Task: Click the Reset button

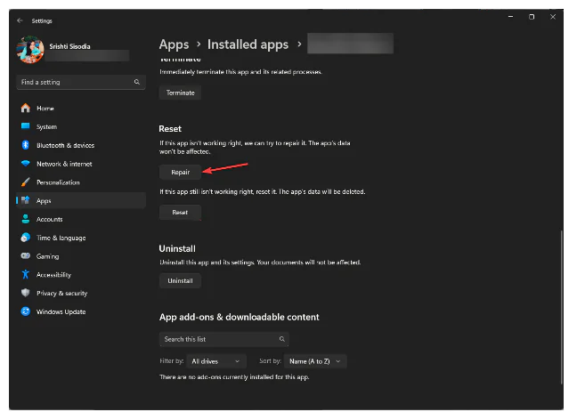Action: (180, 213)
